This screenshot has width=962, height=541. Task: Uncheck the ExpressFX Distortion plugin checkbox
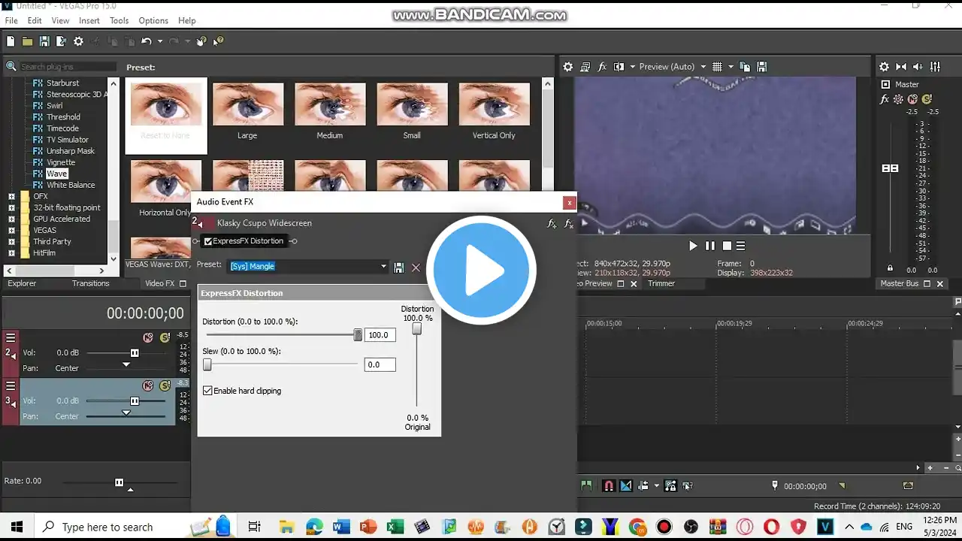pyautogui.click(x=208, y=241)
